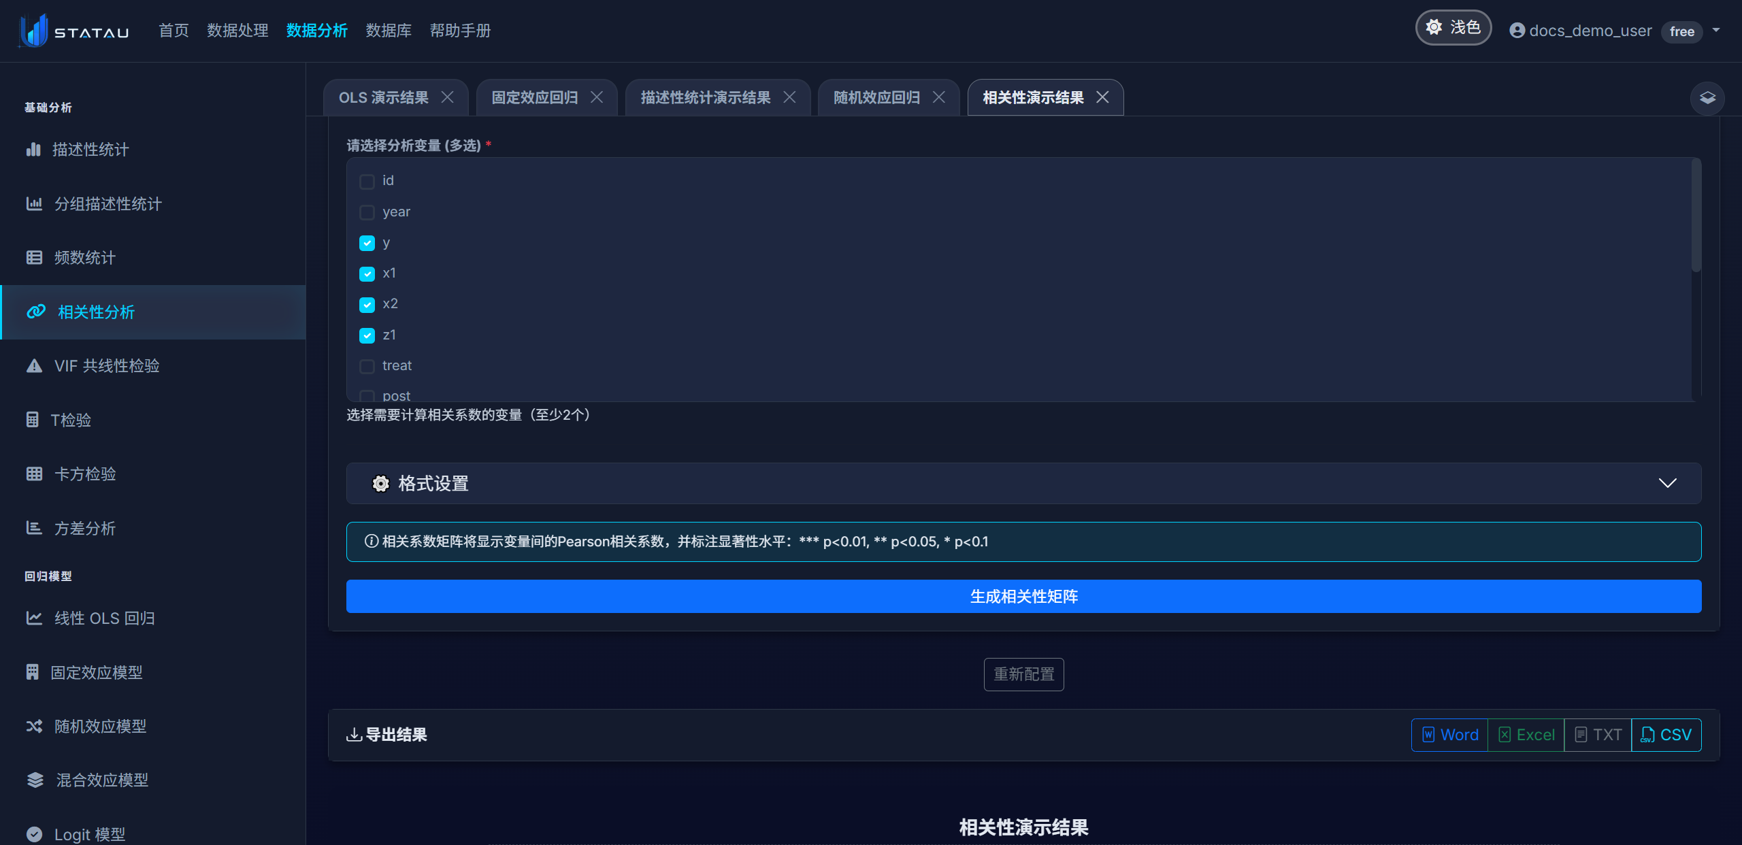Click 生成相关性矩阵 button
Image resolution: width=1742 pixels, height=845 pixels.
tap(1023, 597)
